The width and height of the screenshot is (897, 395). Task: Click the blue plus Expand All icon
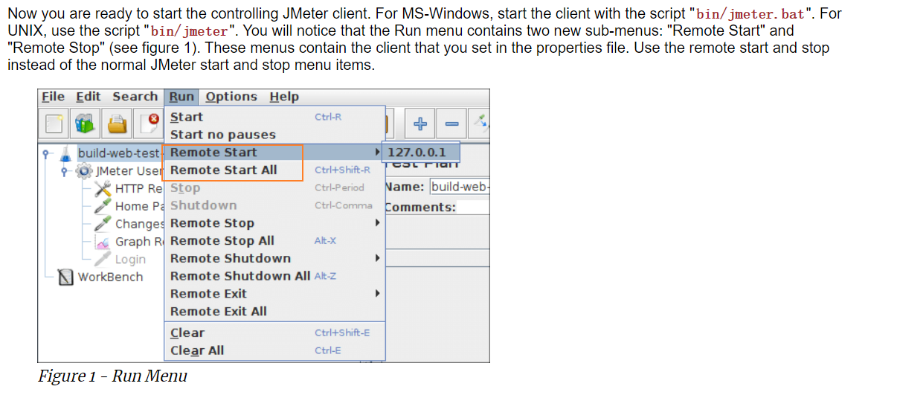point(420,124)
